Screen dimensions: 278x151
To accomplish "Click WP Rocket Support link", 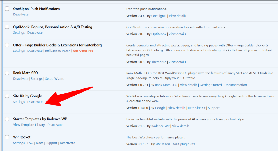I will point(51,143).
